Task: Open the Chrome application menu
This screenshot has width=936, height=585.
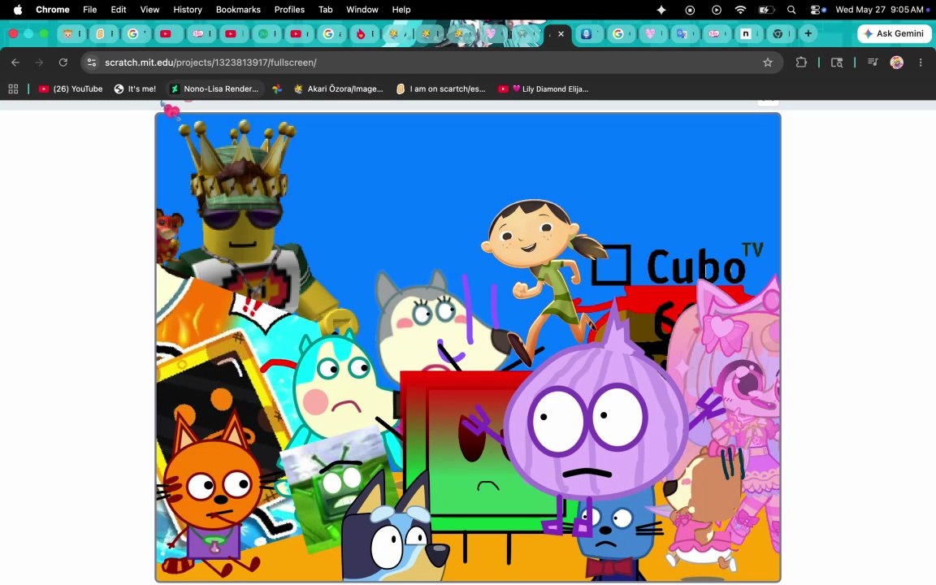Action: coord(53,10)
